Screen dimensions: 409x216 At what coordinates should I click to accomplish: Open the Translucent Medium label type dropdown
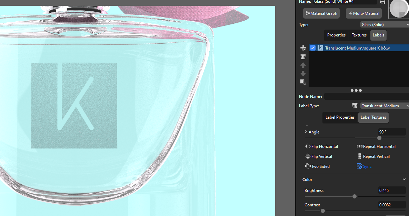tap(384, 106)
